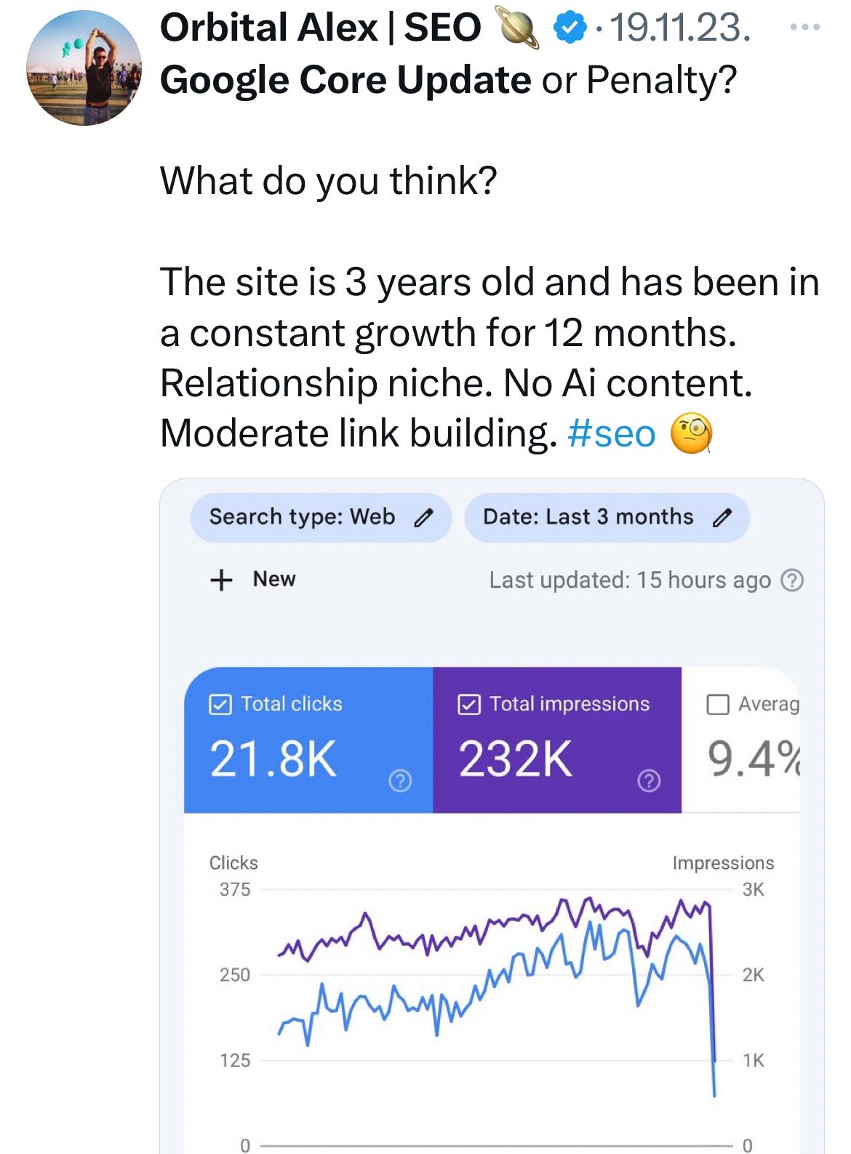
Task: Click the New filter button label
Action: coord(274,580)
